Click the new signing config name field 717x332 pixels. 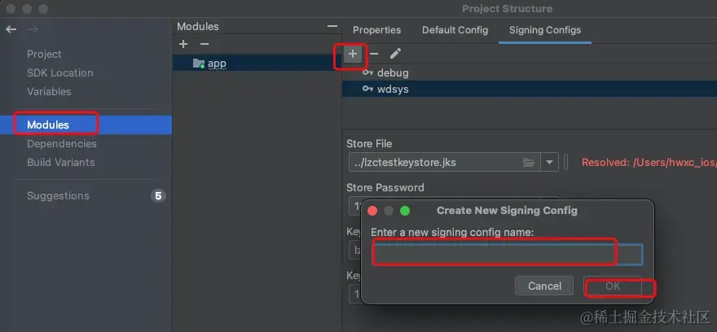tap(507, 255)
